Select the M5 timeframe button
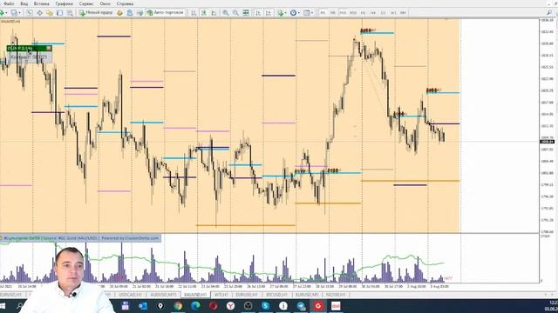The height and width of the screenshot is (313, 558). (x=333, y=13)
